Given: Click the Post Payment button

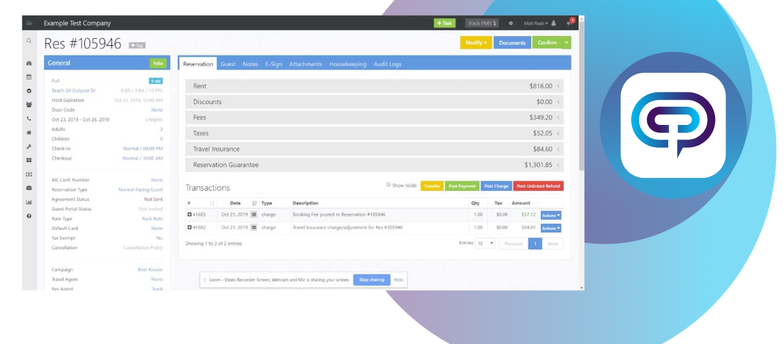Looking at the screenshot, I should pyautogui.click(x=462, y=186).
